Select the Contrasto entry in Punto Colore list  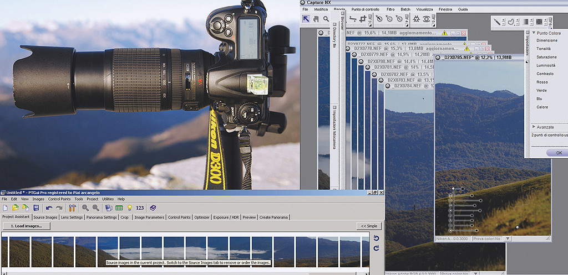click(545, 74)
